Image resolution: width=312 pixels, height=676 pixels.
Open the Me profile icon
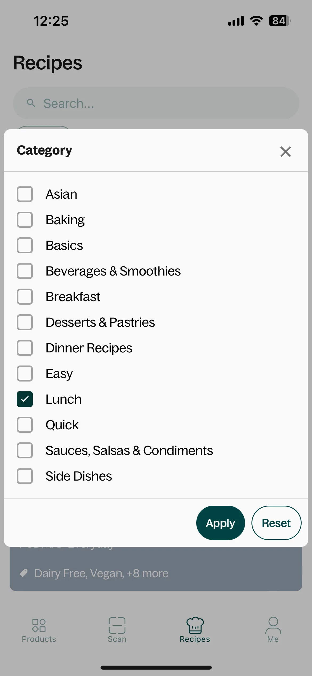[x=273, y=625]
